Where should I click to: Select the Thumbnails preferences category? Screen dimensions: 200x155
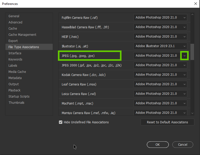pos(16,103)
